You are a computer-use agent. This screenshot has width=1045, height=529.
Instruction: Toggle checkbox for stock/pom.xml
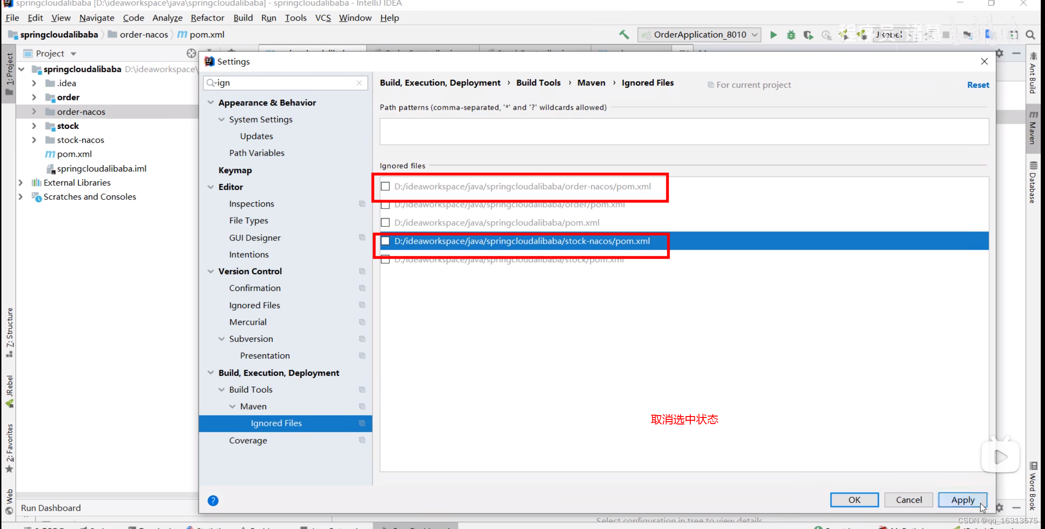tap(385, 259)
